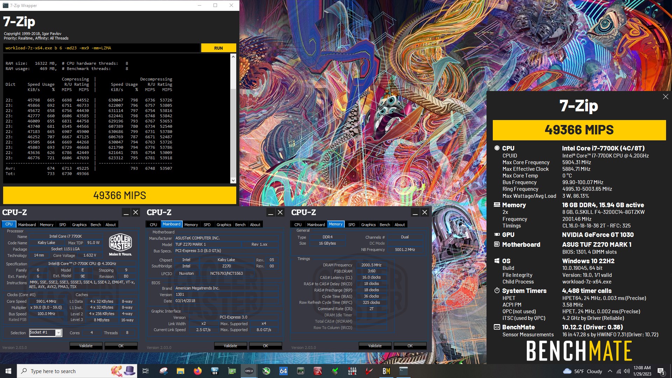The width and height of the screenshot is (672, 378).
Task: Click the NB Frequency value 5001.2 MHz
Action: [x=405, y=250]
